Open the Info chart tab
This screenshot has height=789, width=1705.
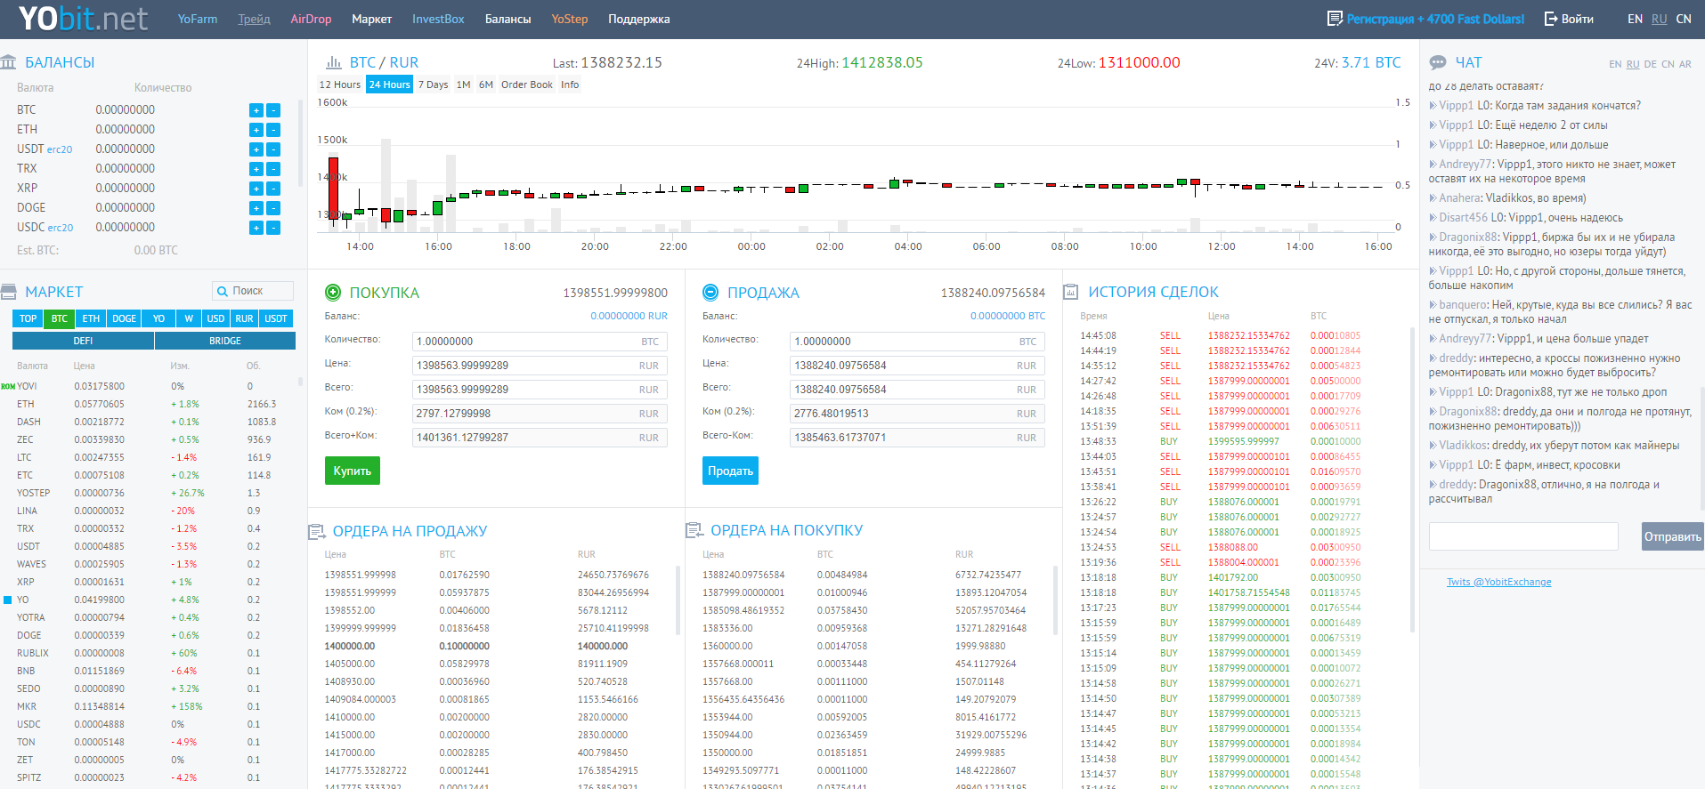click(570, 85)
